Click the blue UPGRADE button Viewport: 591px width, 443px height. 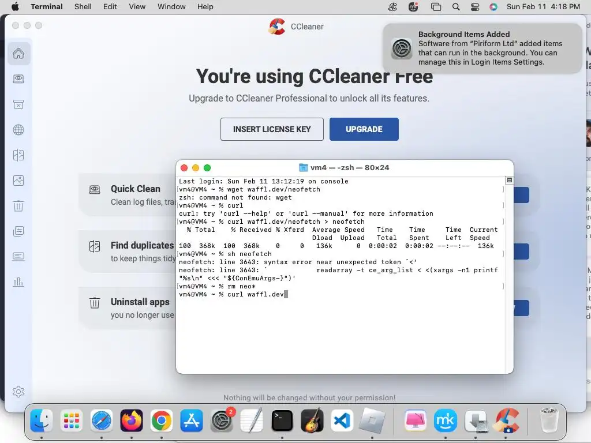(x=364, y=129)
